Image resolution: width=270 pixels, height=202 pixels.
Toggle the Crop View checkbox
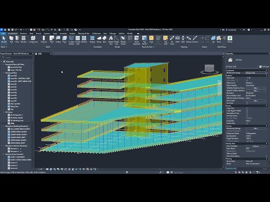(247, 108)
